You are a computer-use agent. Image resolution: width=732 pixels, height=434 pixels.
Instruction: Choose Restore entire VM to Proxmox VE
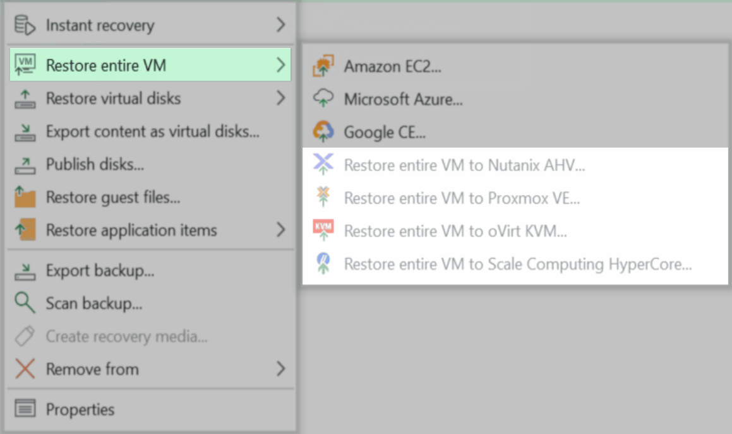point(460,197)
